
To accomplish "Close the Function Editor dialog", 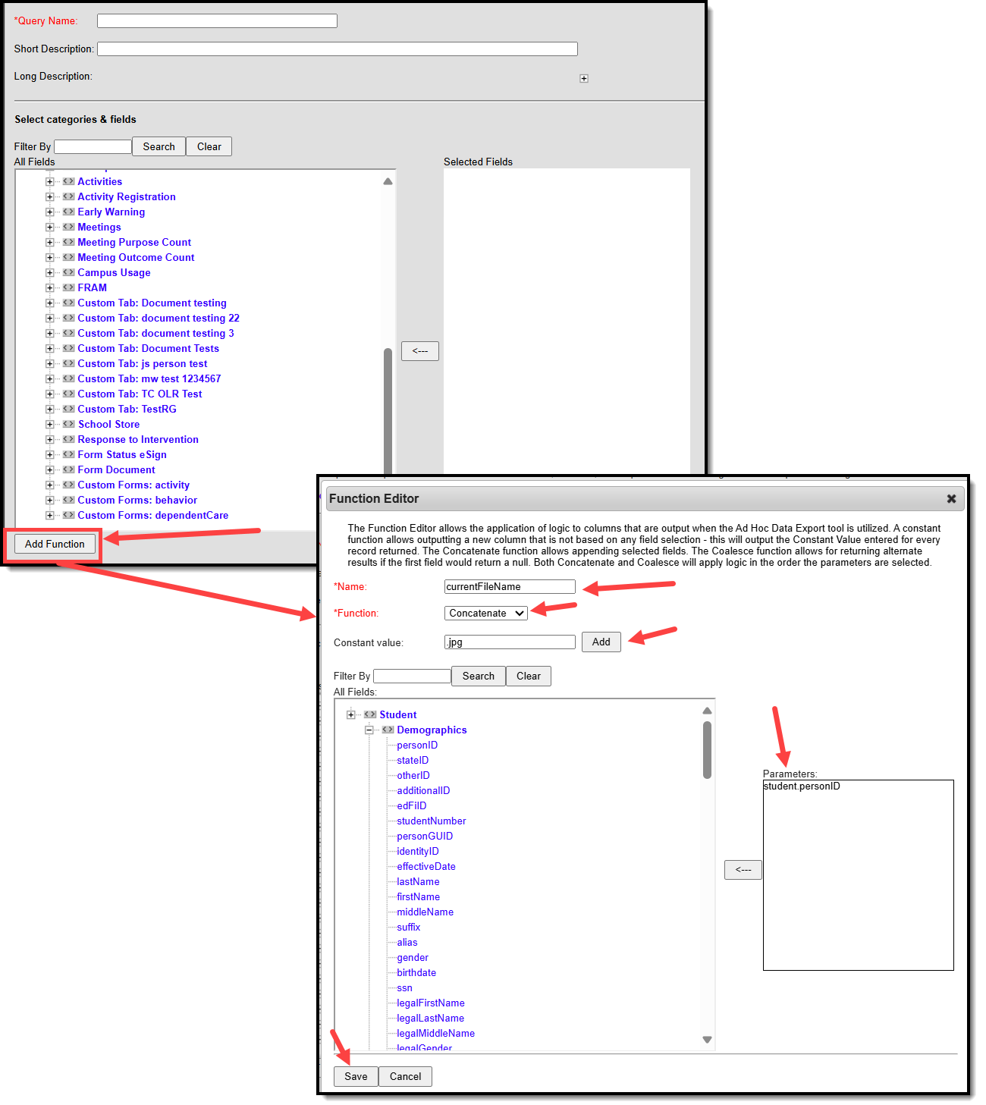I will coord(951,498).
